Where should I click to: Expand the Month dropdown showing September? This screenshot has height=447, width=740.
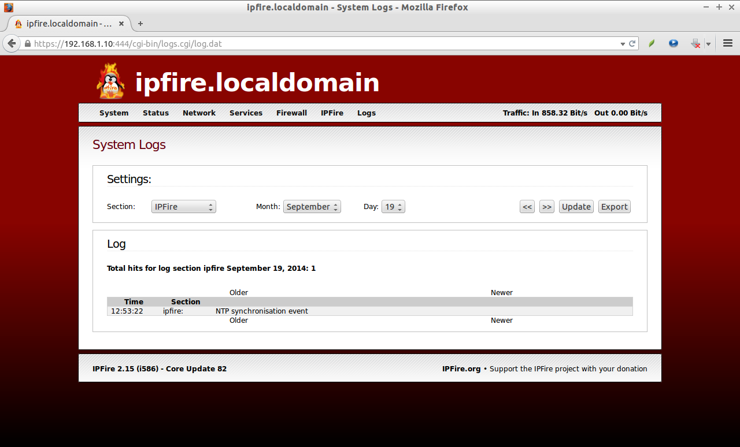(312, 207)
